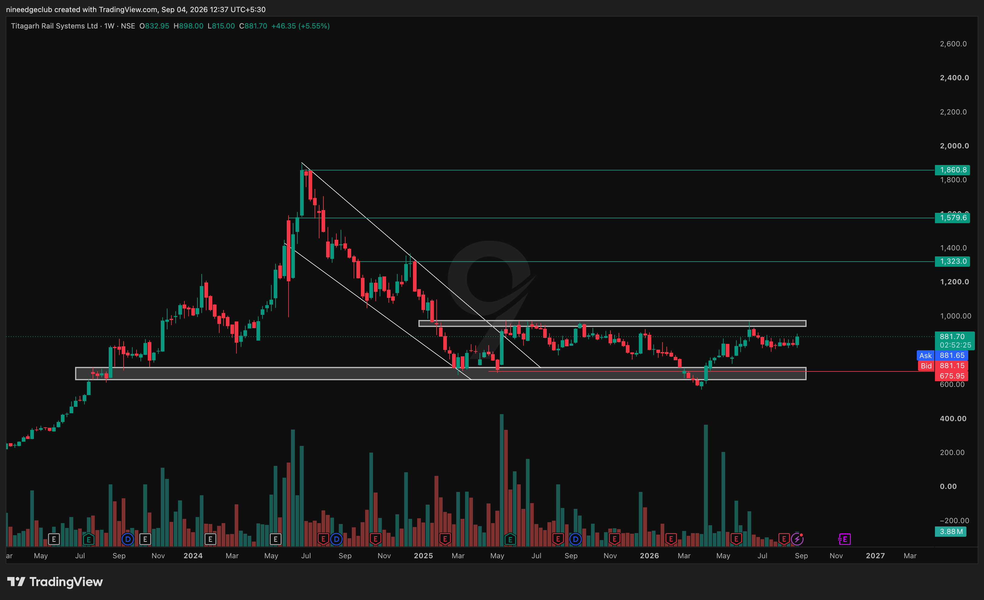Click the change value +46.35 (+5.55%)
Image resolution: width=984 pixels, height=600 pixels.
(x=300, y=26)
